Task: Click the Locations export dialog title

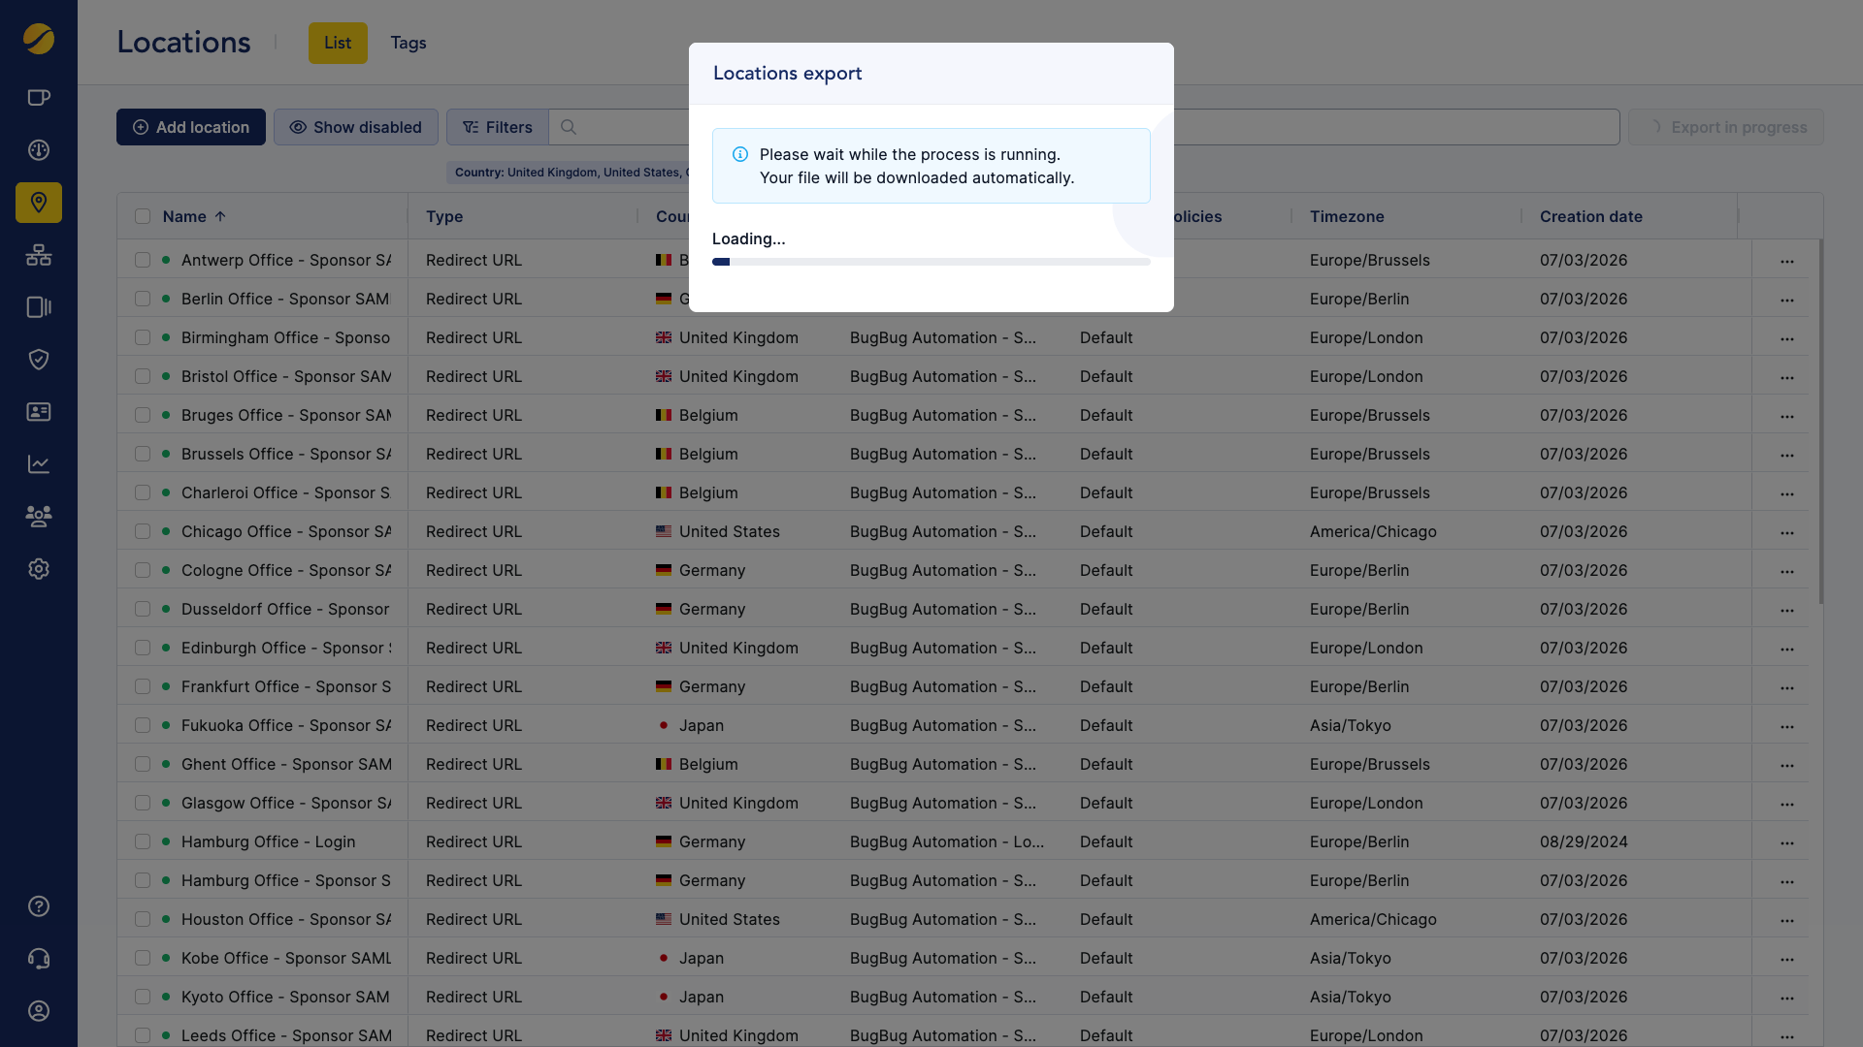Action: pyautogui.click(x=787, y=74)
